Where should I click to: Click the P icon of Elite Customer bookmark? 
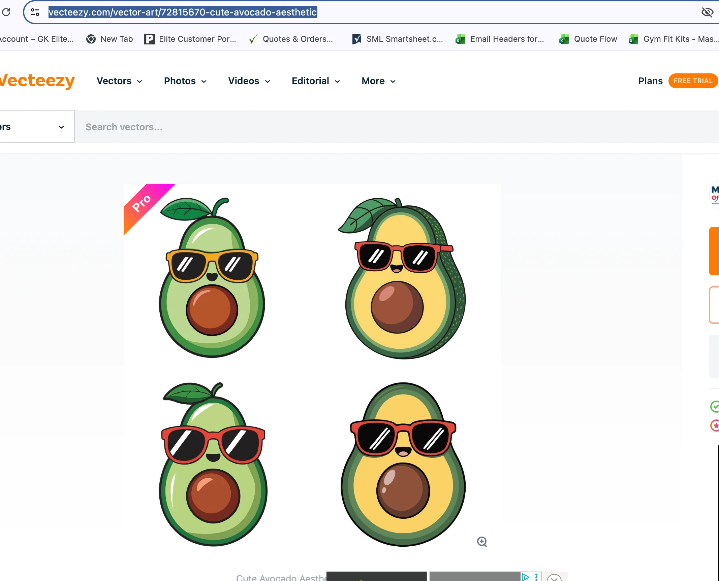pos(149,39)
